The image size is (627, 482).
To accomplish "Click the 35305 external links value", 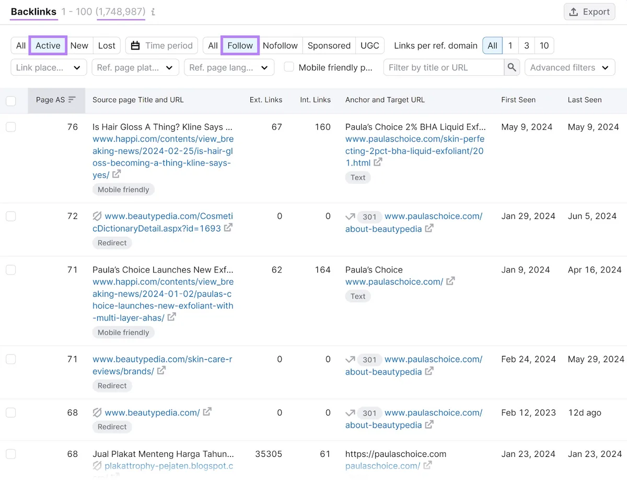I will (269, 454).
